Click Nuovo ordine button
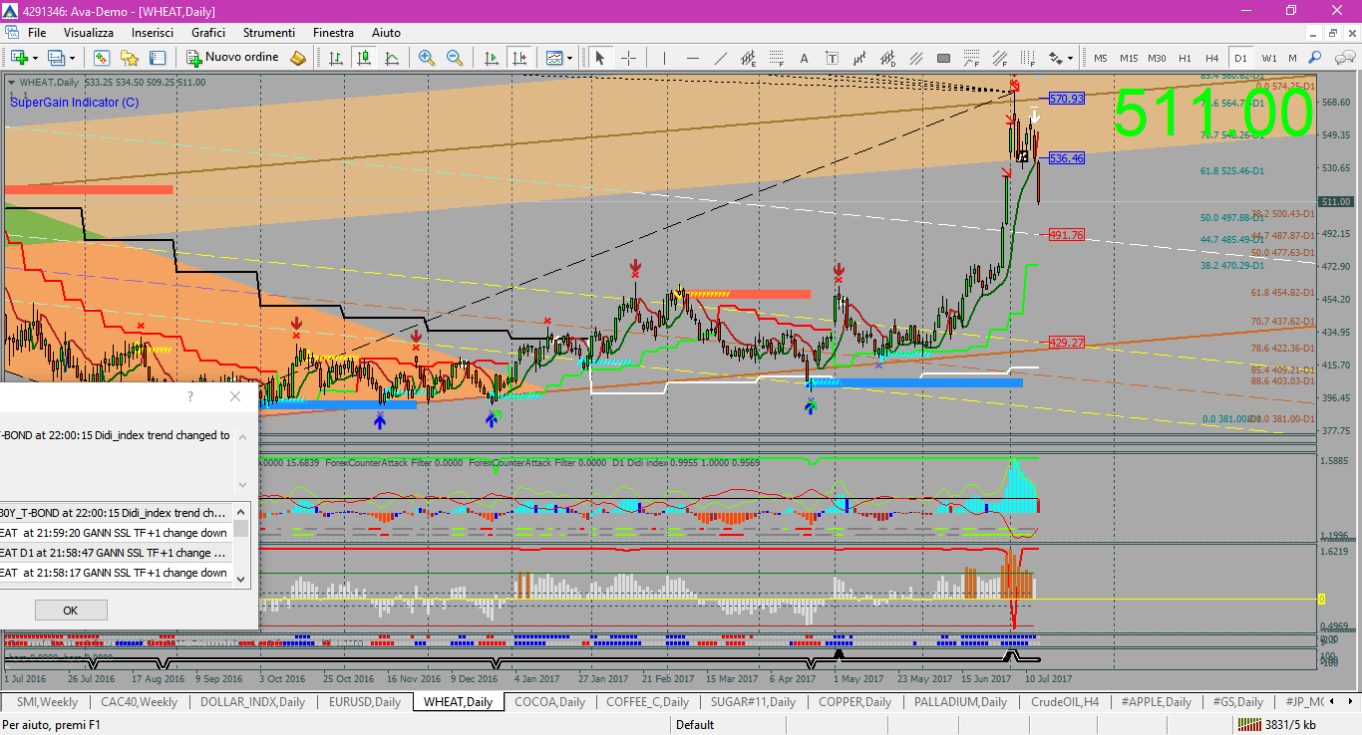Image resolution: width=1362 pixels, height=735 pixels. coord(230,58)
